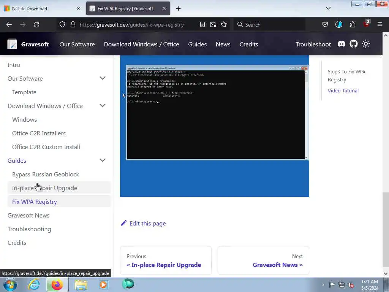The width and height of the screenshot is (389, 292).
Task: Click the command prompt tutorial video thumbnail
Action: click(x=215, y=126)
